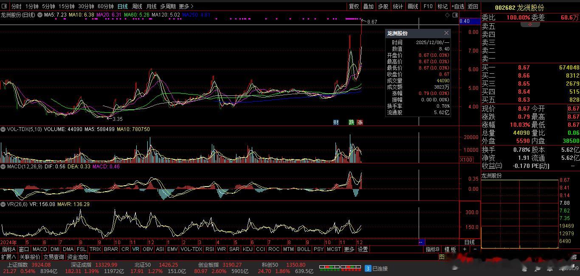The height and width of the screenshot is (276, 580).
Task: Activate the 画线 drawing tool
Action: pyautogui.click(x=413, y=6)
